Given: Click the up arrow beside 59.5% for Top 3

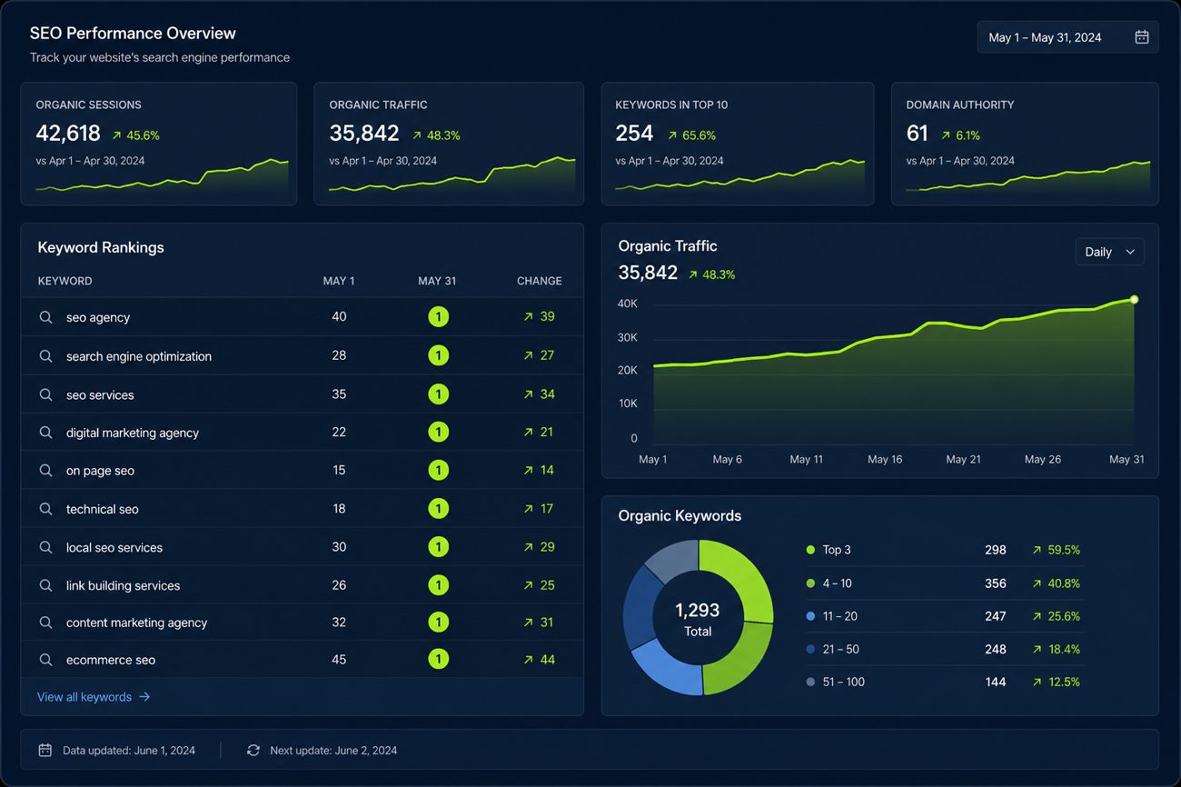Looking at the screenshot, I should [1037, 550].
